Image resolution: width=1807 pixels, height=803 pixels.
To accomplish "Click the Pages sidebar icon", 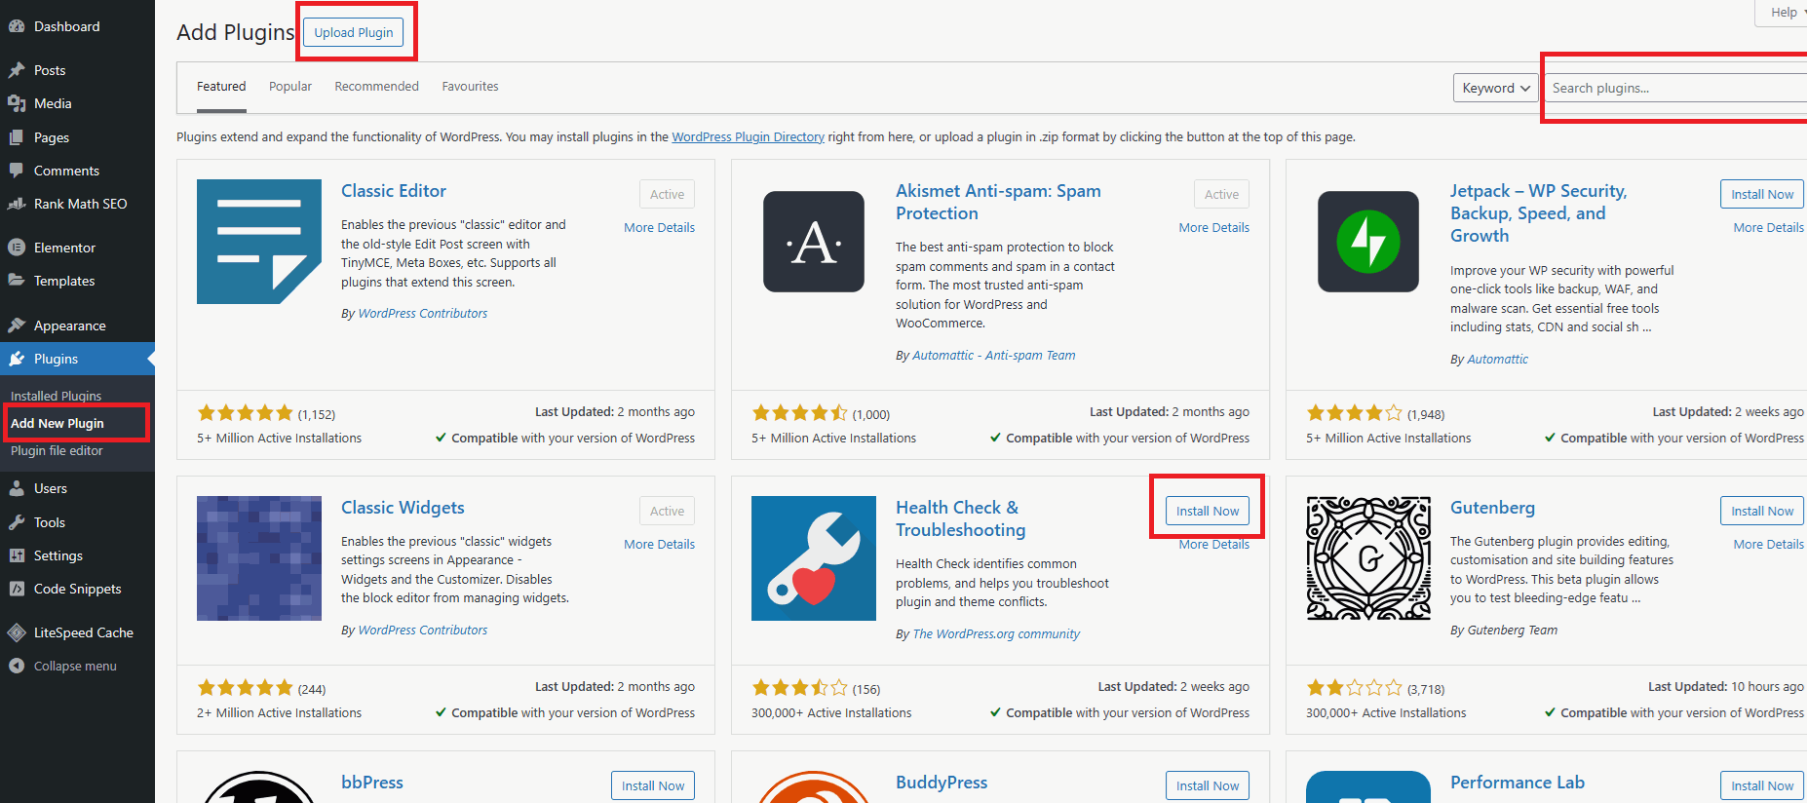I will 17,137.
